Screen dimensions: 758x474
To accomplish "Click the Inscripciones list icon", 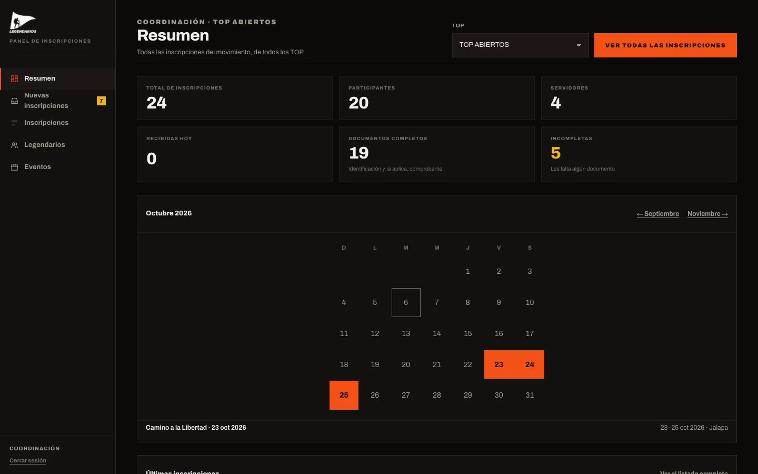I will tap(15, 123).
